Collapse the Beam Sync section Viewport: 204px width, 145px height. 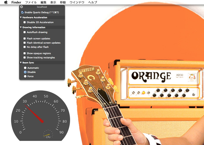pyautogui.click(x=21, y=63)
